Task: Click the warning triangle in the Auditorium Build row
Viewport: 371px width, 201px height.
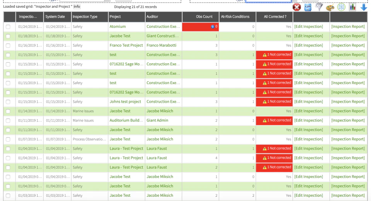Action: tap(264, 121)
